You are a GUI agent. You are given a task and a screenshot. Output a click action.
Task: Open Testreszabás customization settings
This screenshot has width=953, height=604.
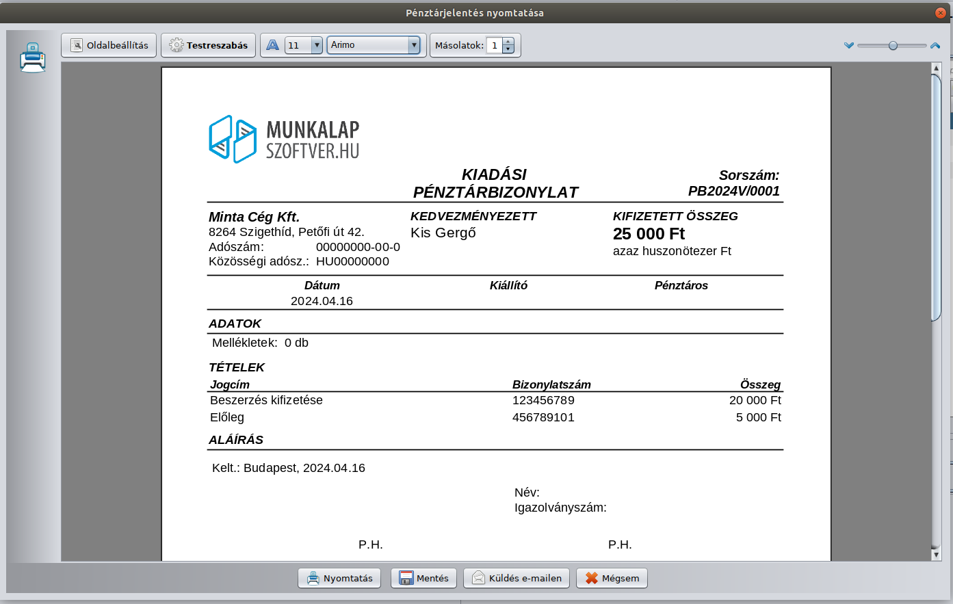(209, 45)
